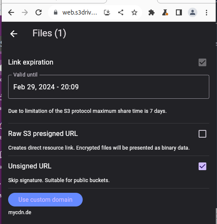Click the web.s3driv address bar URL
Image resolution: width=217 pixels, height=224 pixels.
click(x=80, y=12)
